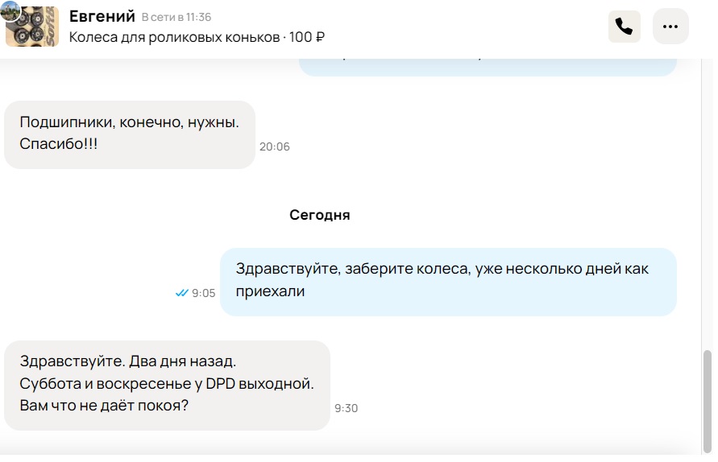Select the 'Подшипники, конечно, нужны' message
The width and height of the screenshot is (718, 462).
[x=130, y=134]
